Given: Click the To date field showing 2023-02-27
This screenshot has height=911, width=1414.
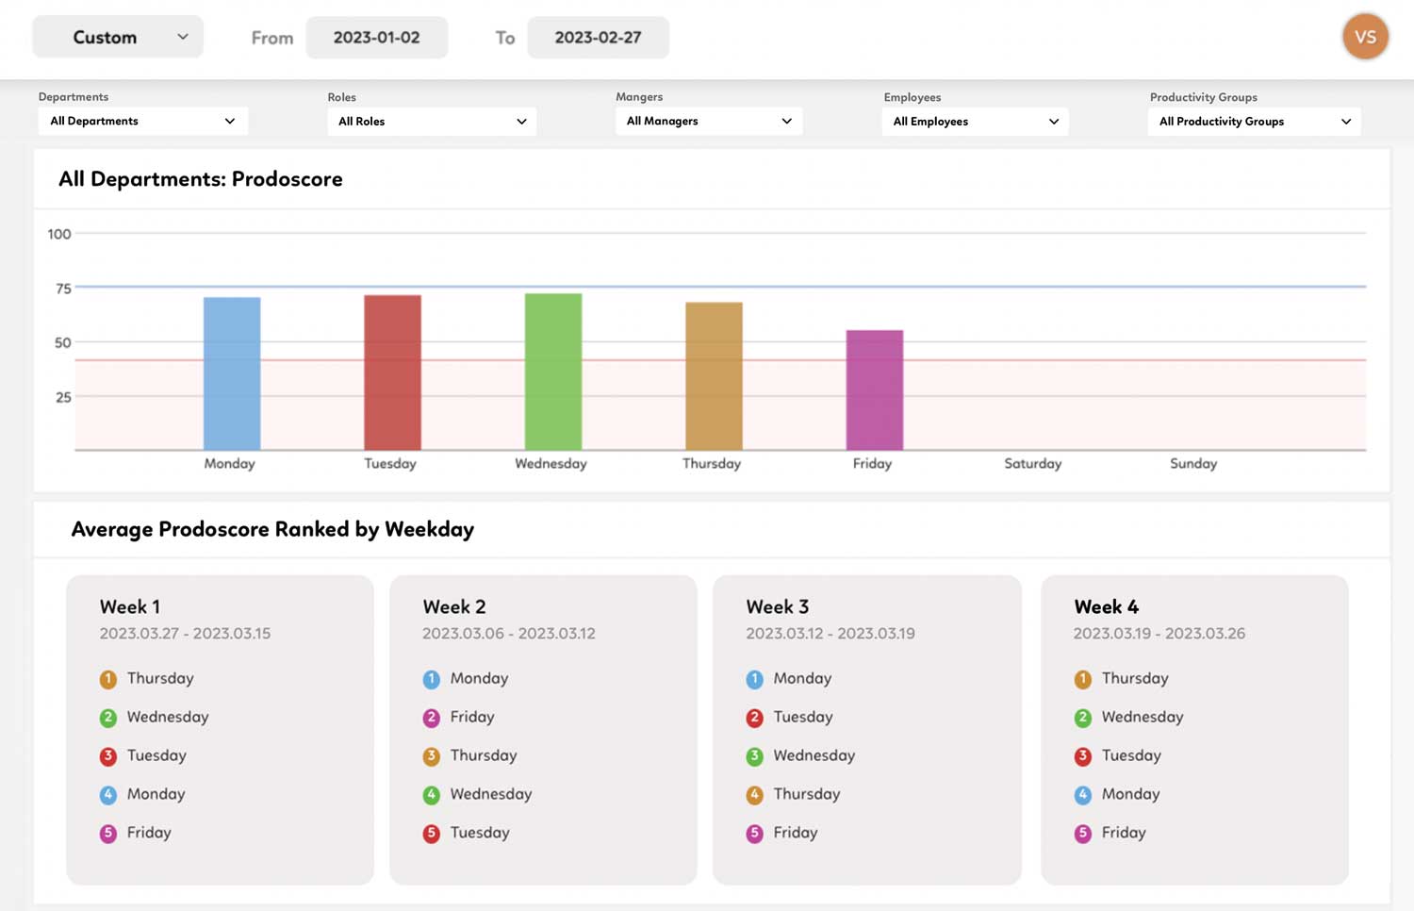Looking at the screenshot, I should (x=598, y=37).
